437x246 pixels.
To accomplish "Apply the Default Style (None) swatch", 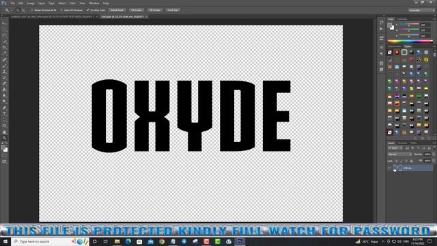I will pyautogui.click(x=390, y=52).
